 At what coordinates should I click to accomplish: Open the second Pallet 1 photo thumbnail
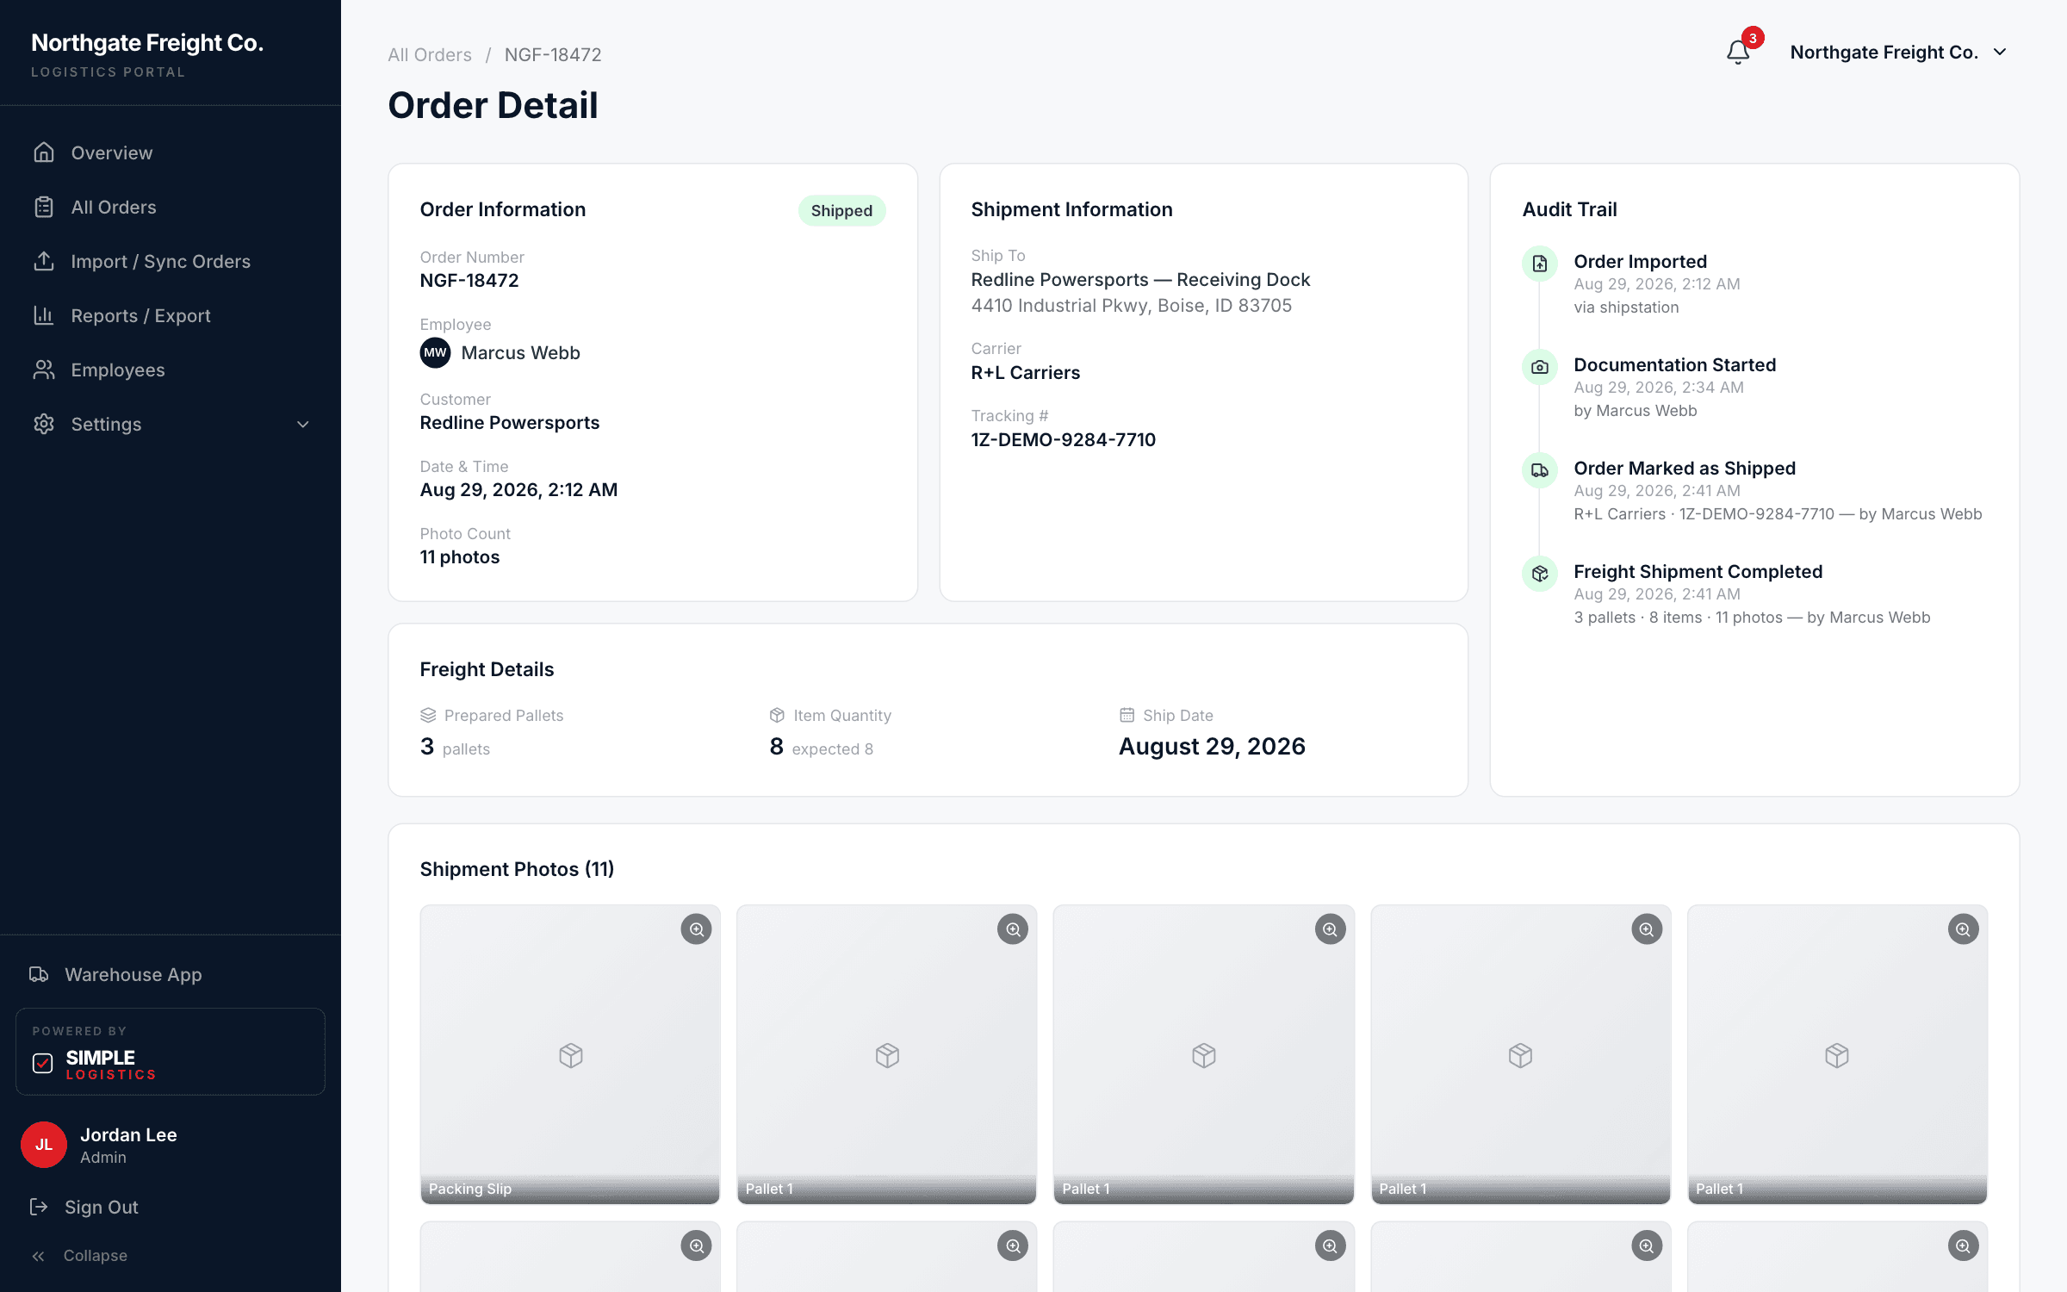pos(1203,1054)
